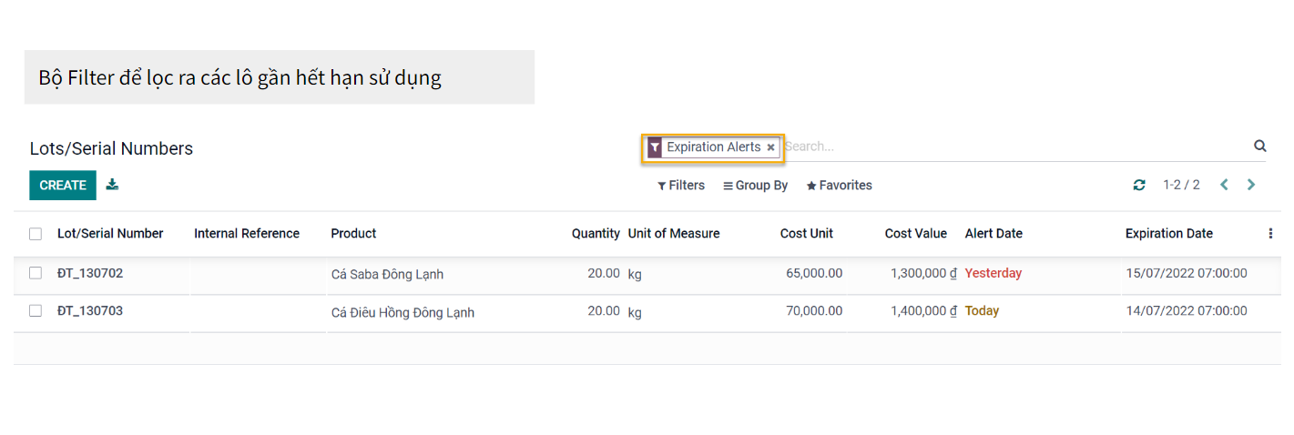The width and height of the screenshot is (1294, 435).
Task: Click the download/export icon beside Create
Action: click(112, 185)
